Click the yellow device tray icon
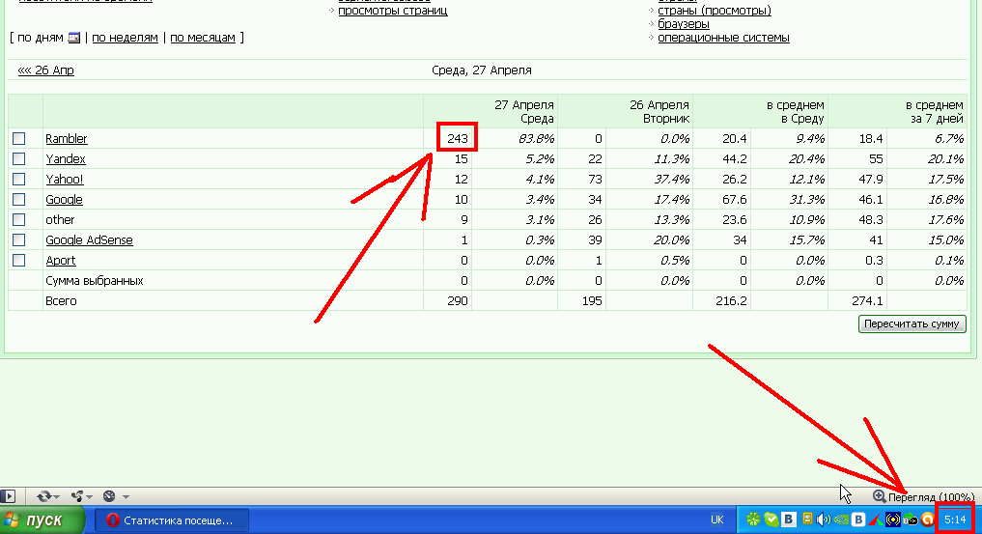The image size is (982, 534). point(807,519)
